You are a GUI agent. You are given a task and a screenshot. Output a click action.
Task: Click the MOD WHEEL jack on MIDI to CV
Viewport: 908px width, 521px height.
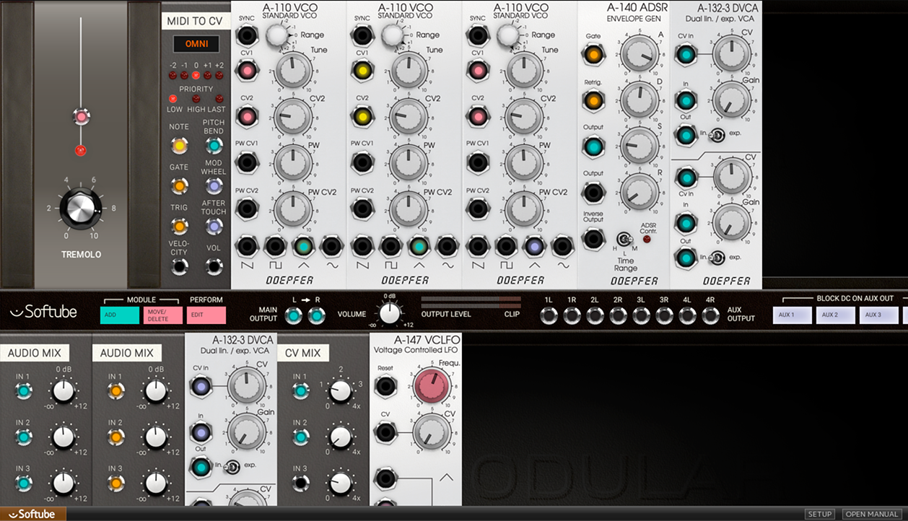pyautogui.click(x=214, y=185)
